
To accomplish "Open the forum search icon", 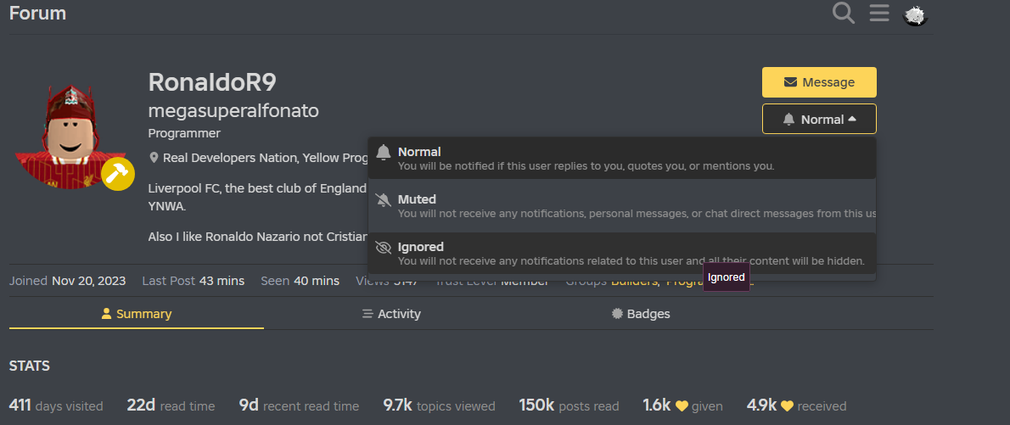I will 843,14.
